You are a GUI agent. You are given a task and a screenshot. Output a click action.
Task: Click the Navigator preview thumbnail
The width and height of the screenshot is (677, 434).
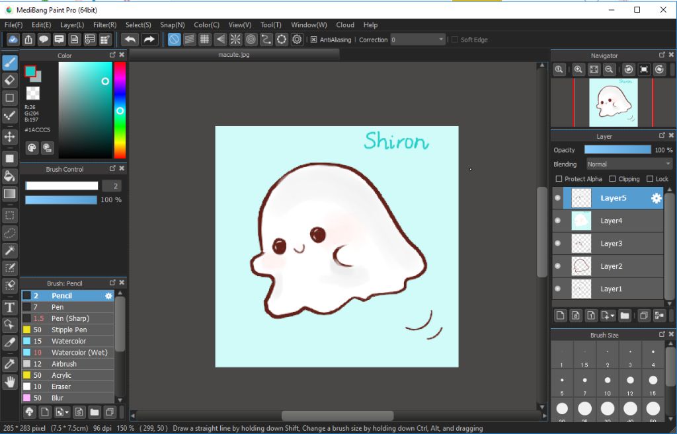coord(613,102)
